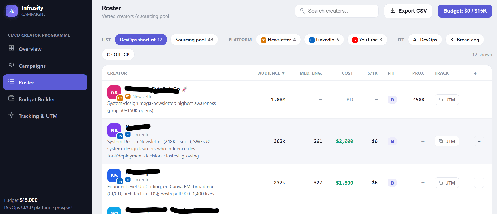The image size is (497, 214).
Task: Click the $2,000 cost value
Action: point(344,141)
